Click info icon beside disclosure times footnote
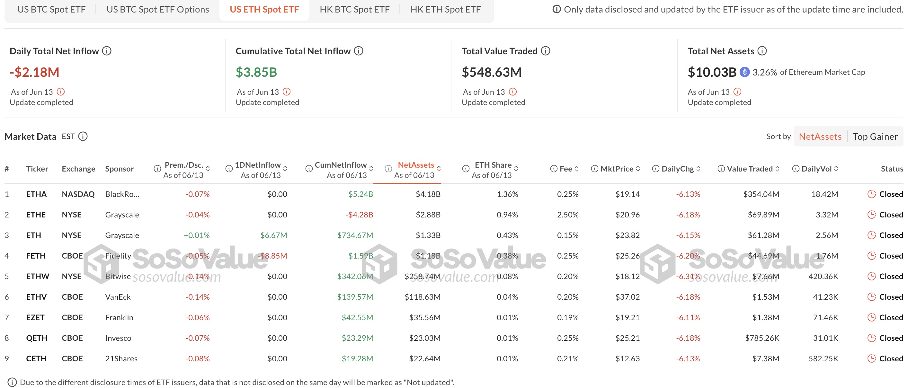This screenshot has width=908, height=388. pyautogui.click(x=12, y=382)
